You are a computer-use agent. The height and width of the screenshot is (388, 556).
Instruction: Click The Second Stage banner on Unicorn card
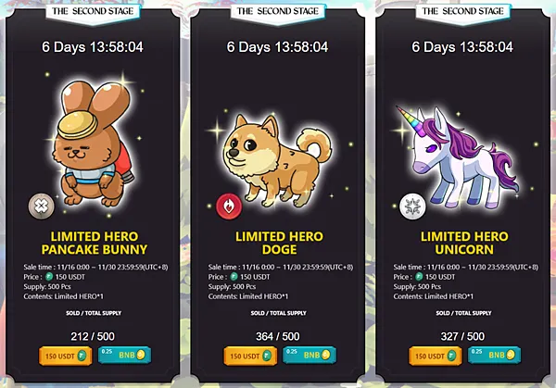click(x=462, y=13)
